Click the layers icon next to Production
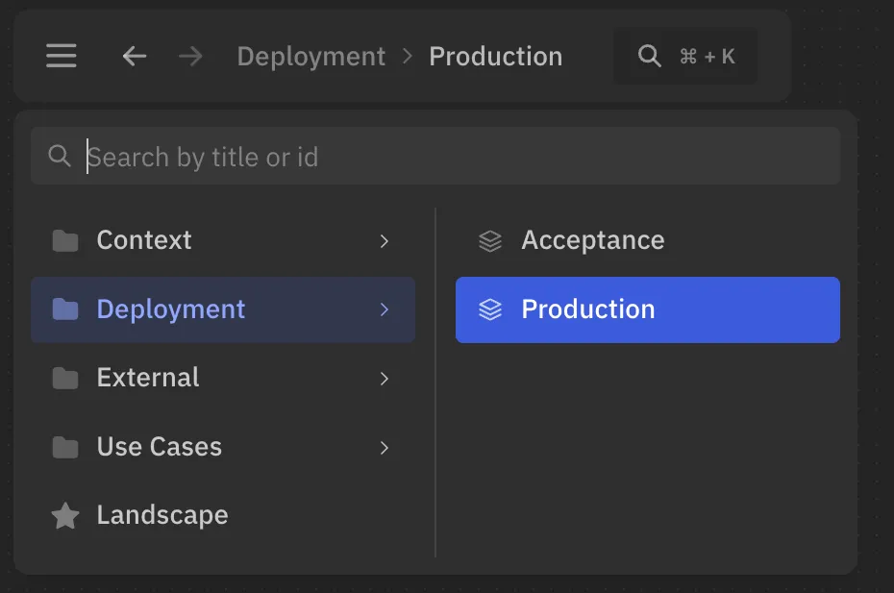894x593 pixels. (489, 309)
